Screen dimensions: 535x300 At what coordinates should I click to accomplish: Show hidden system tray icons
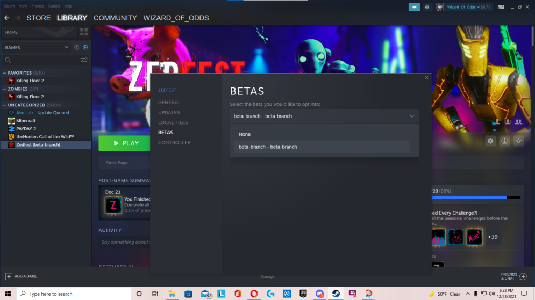tap(467, 294)
